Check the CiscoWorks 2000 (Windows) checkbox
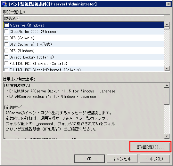 6,31
